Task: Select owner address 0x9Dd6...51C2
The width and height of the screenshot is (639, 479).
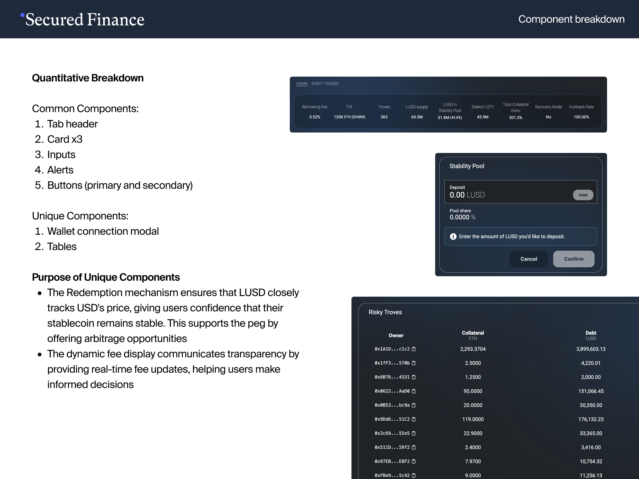Action: click(392, 419)
